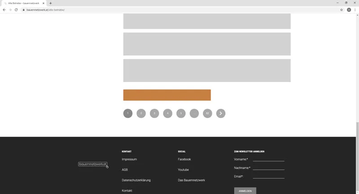Viewport: 359px width, 194px height.
Task: Click the Vorname input field
Action: pyautogui.click(x=268, y=159)
